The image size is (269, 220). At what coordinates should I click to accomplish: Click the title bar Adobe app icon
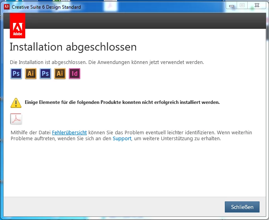pos(7,7)
